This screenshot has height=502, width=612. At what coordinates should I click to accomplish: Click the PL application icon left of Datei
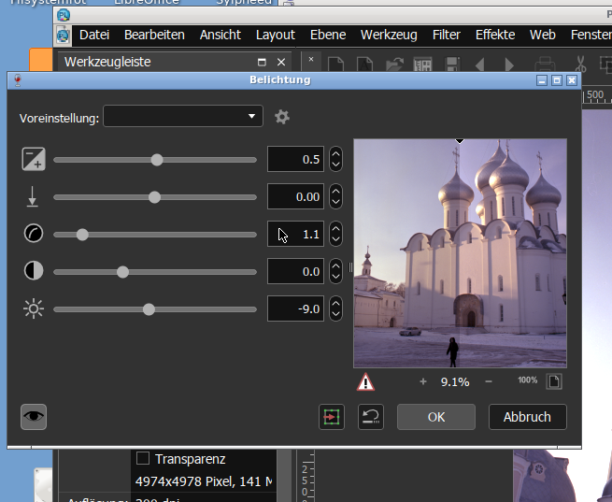(x=64, y=36)
